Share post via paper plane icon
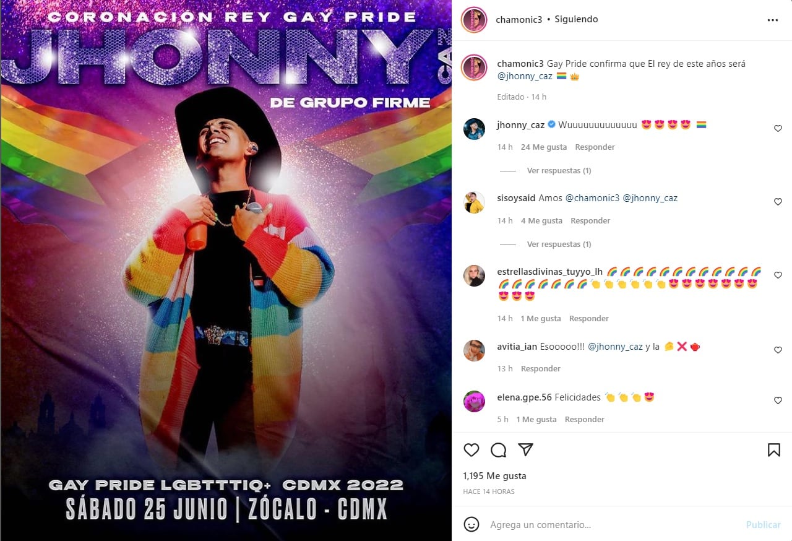Image resolution: width=792 pixels, height=541 pixels. pos(525,450)
